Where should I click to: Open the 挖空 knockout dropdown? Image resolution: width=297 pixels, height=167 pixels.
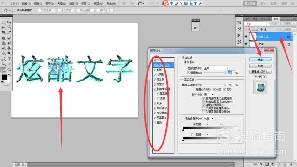coord(208,94)
